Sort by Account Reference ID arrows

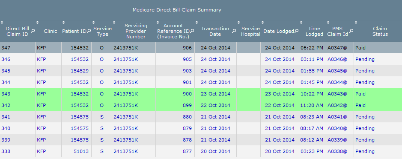[x=158, y=23]
